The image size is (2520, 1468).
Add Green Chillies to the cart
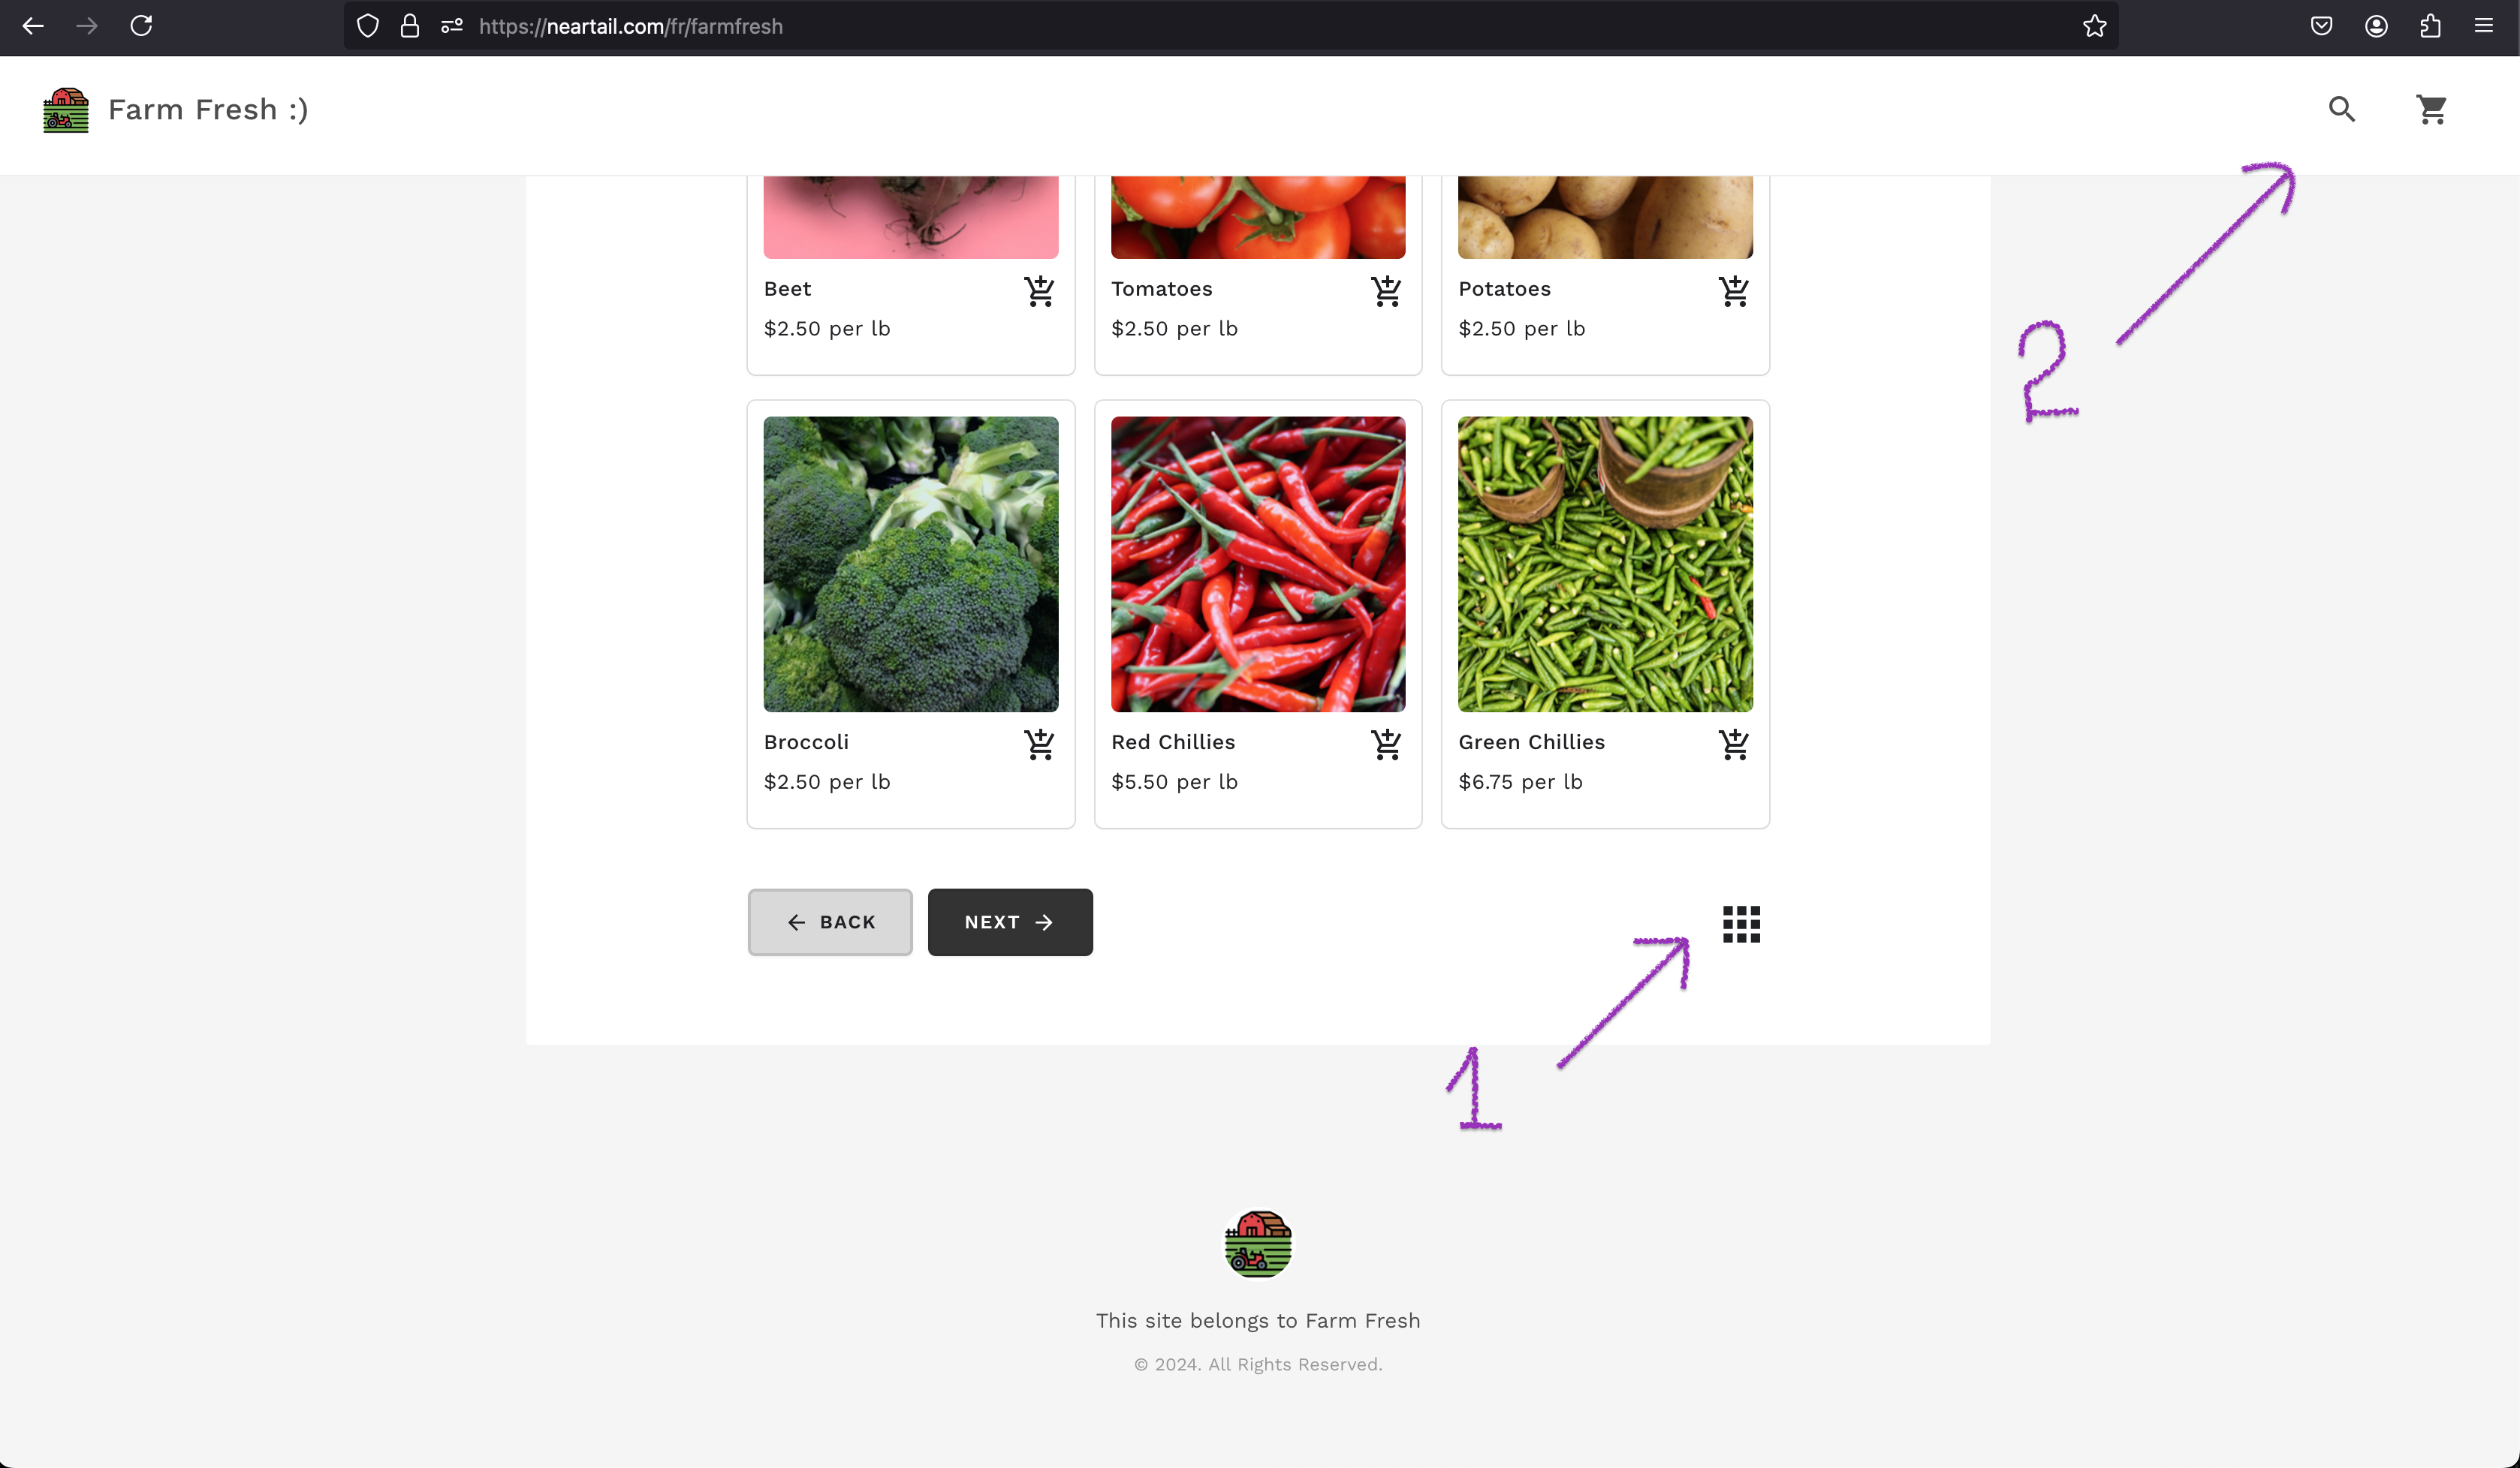point(1733,744)
